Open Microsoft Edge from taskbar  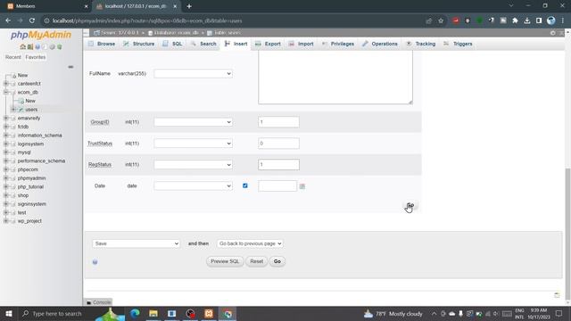pos(135,313)
